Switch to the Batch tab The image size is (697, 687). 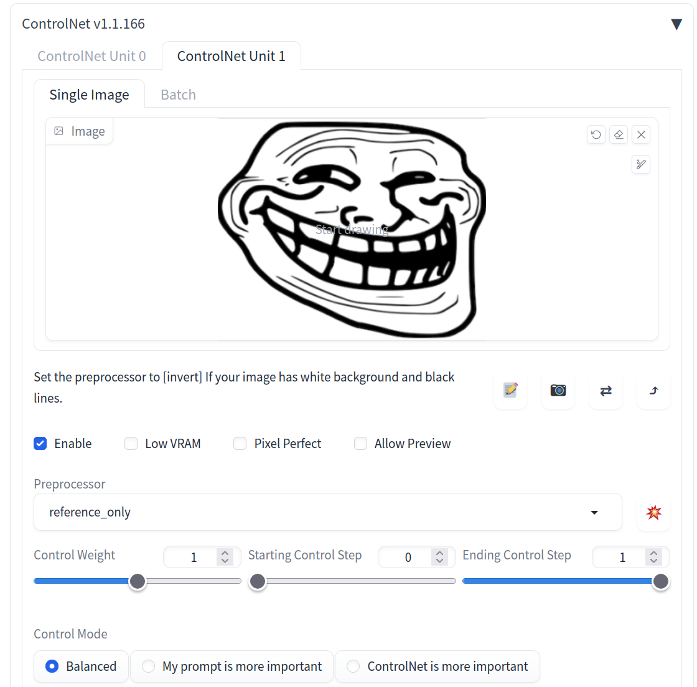click(178, 95)
